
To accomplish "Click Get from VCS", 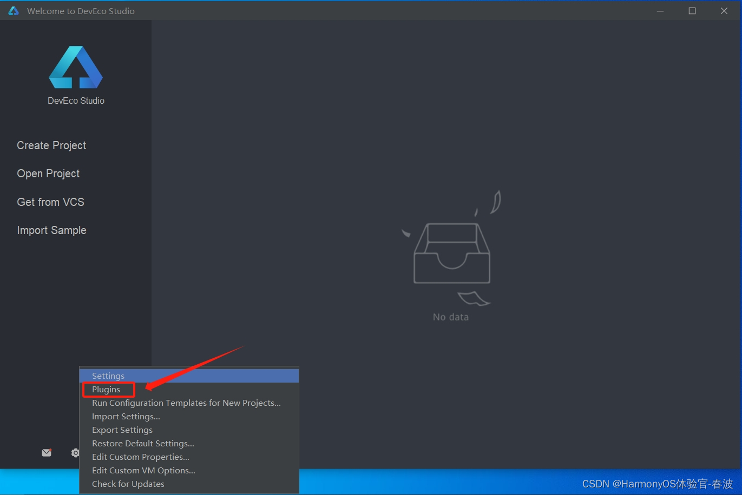I will (50, 202).
